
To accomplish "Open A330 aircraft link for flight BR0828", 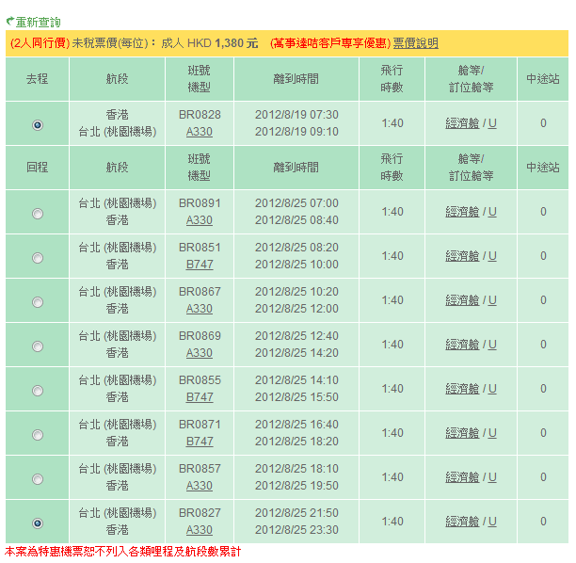I will point(200,132).
